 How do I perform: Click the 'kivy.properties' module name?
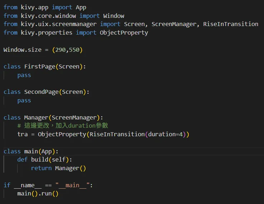[47, 32]
